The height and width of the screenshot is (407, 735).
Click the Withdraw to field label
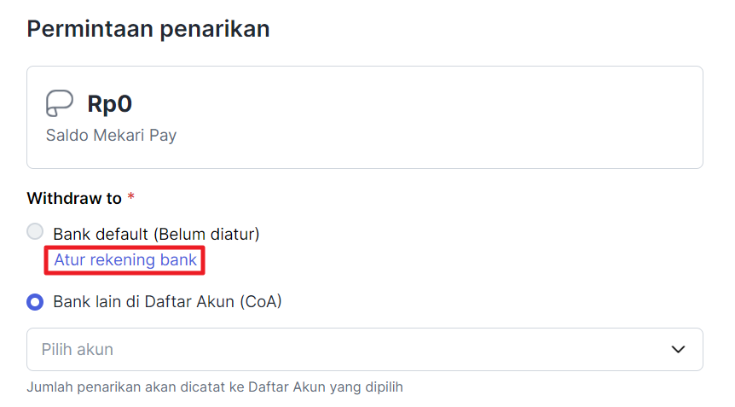tap(74, 198)
